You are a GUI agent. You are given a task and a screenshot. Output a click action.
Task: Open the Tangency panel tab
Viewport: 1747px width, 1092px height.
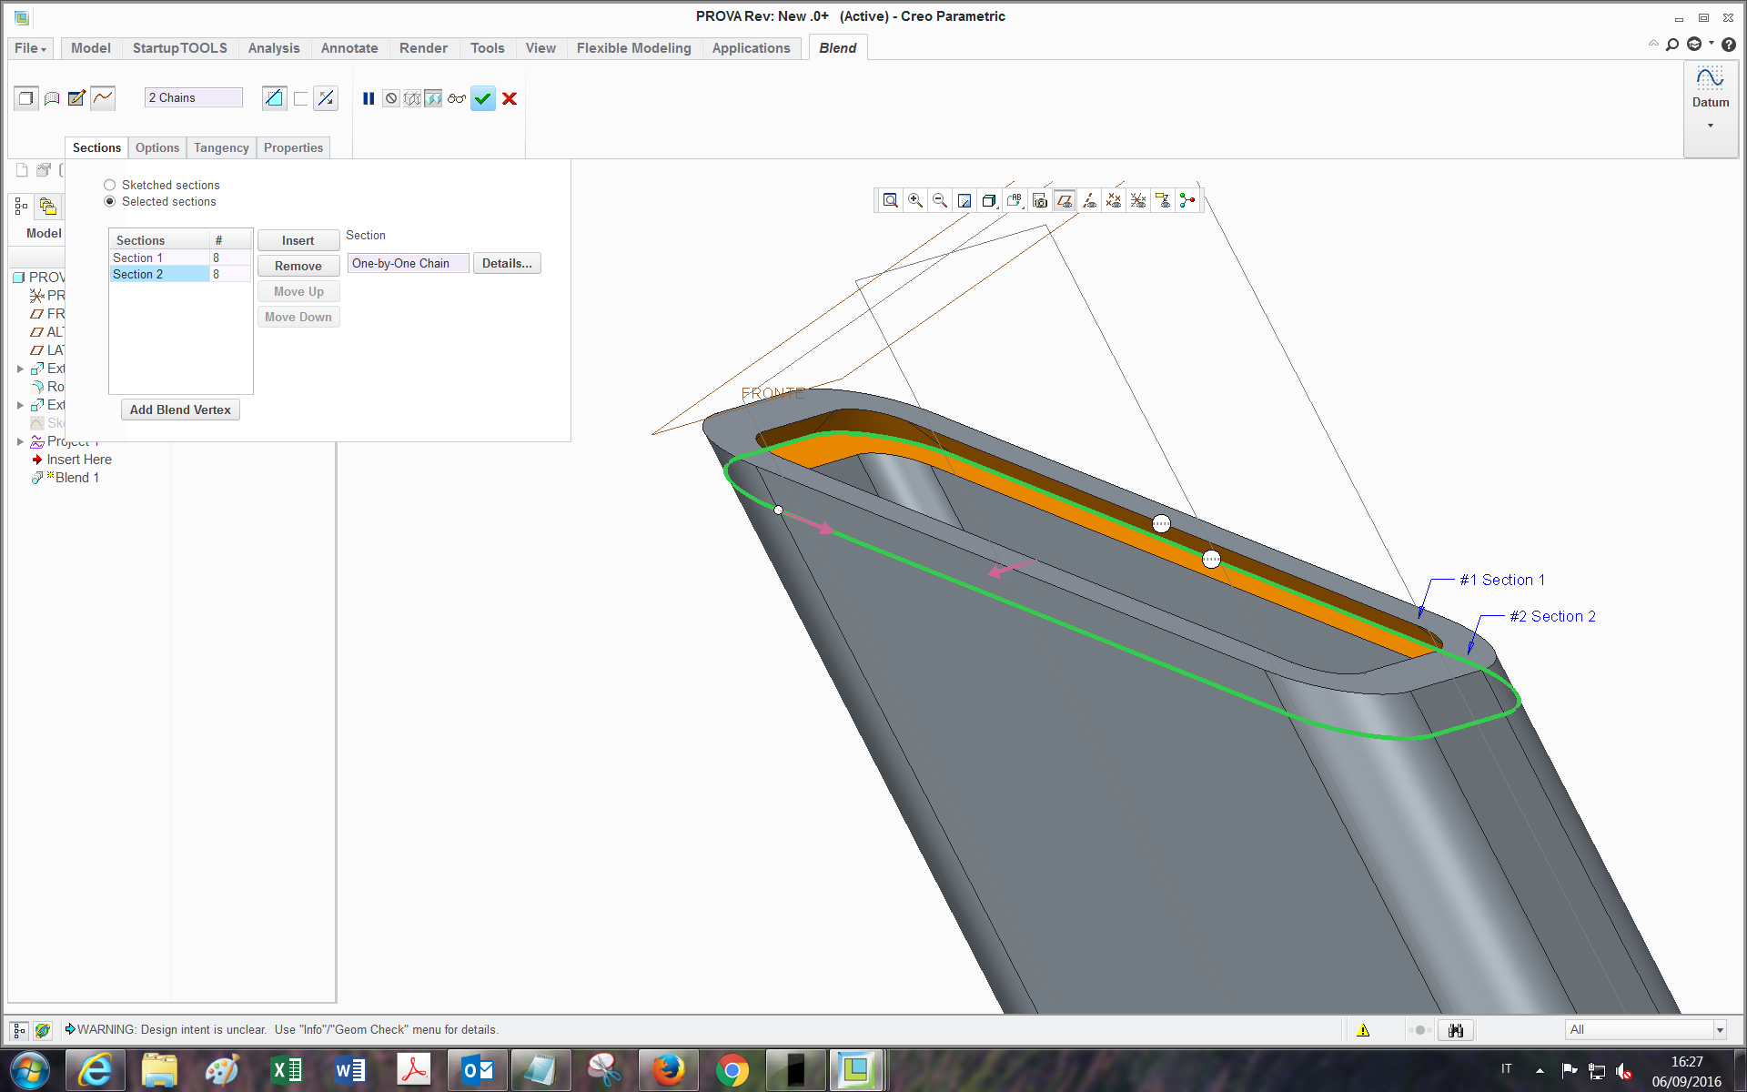[x=221, y=147]
